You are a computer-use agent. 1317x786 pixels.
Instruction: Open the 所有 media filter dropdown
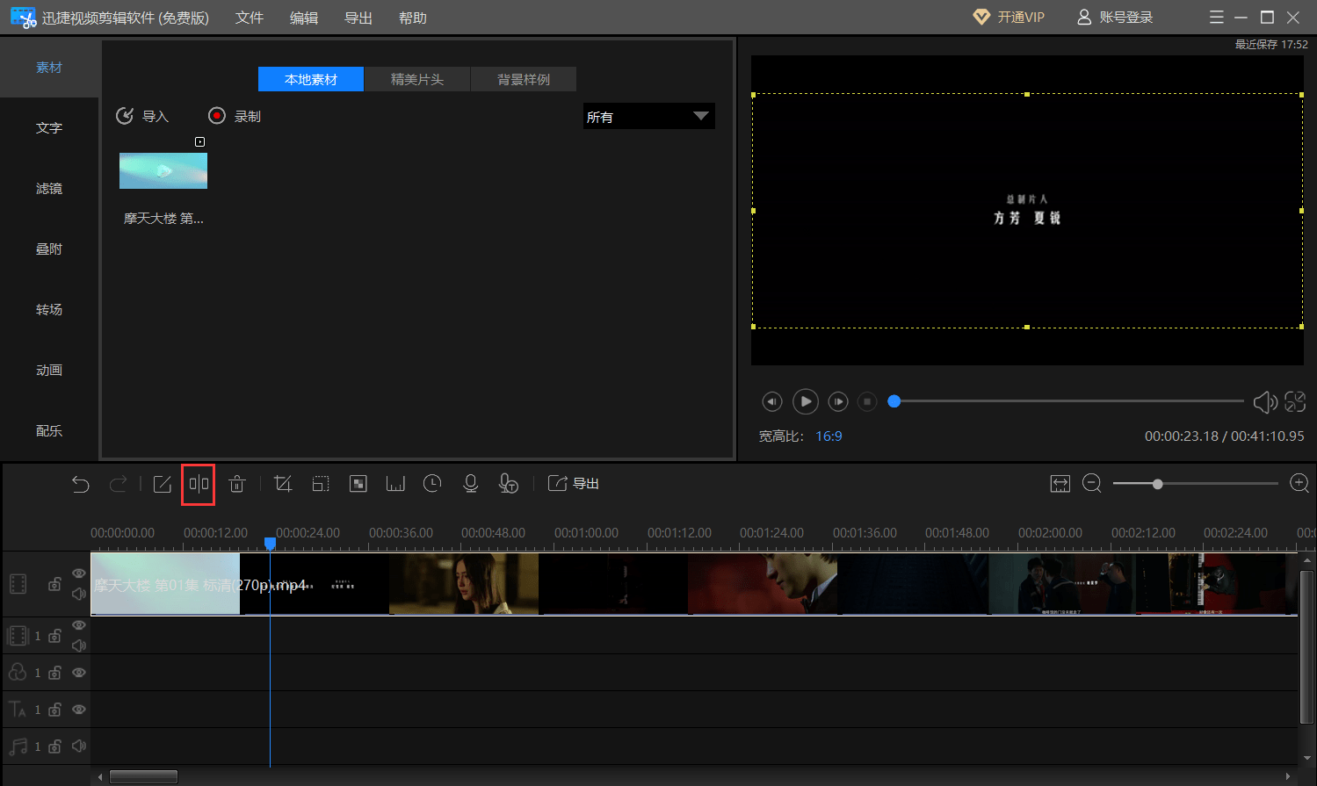click(x=648, y=116)
